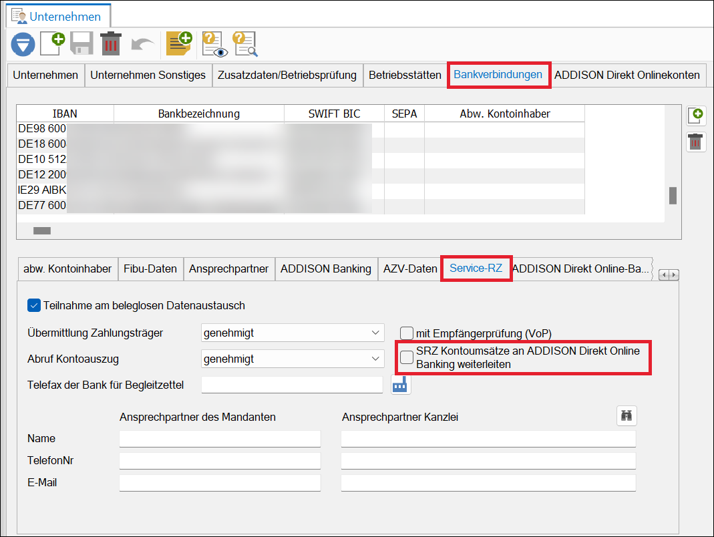Select the abw. Kontoinhaber sub-tab

[67, 269]
